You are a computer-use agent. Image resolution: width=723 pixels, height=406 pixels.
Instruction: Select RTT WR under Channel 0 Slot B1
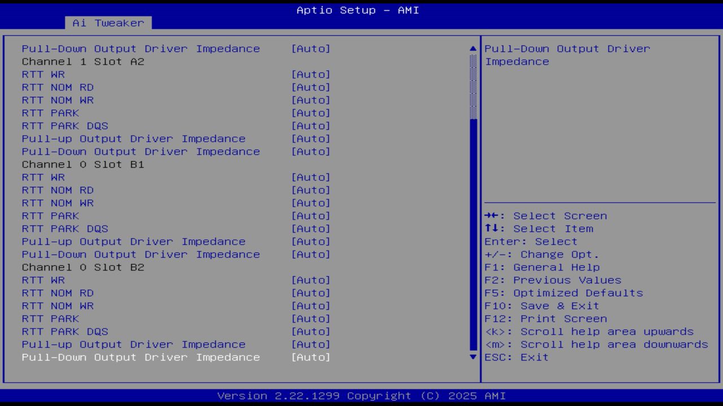43,177
